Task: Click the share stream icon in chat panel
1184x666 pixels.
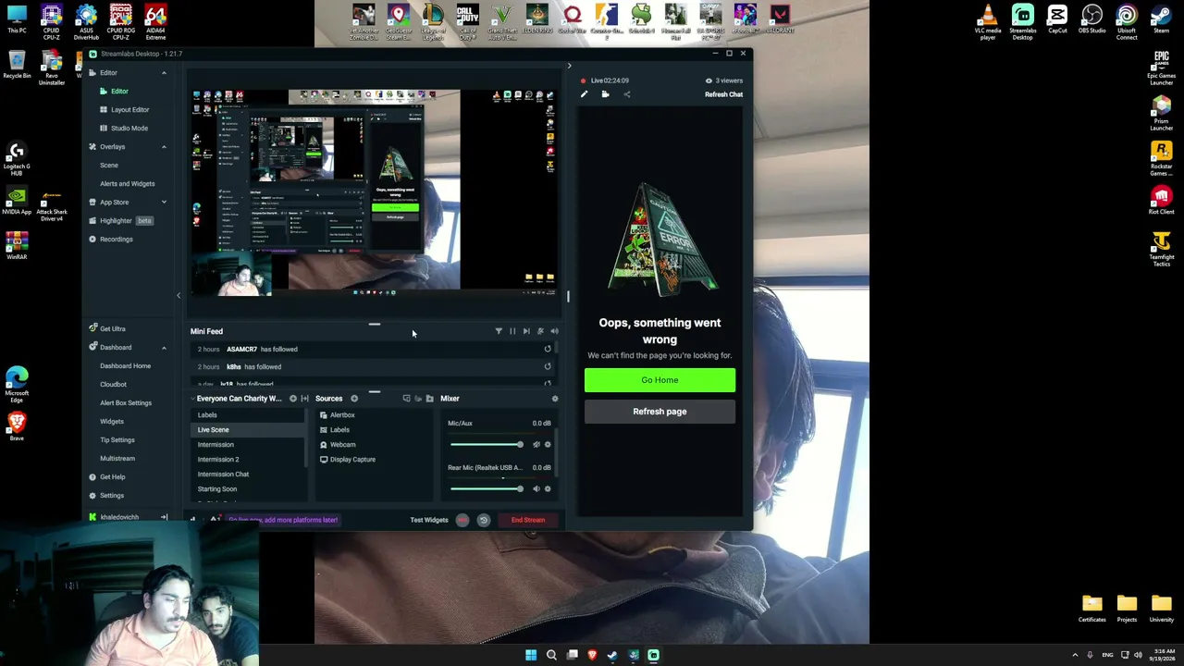Action: (x=626, y=94)
